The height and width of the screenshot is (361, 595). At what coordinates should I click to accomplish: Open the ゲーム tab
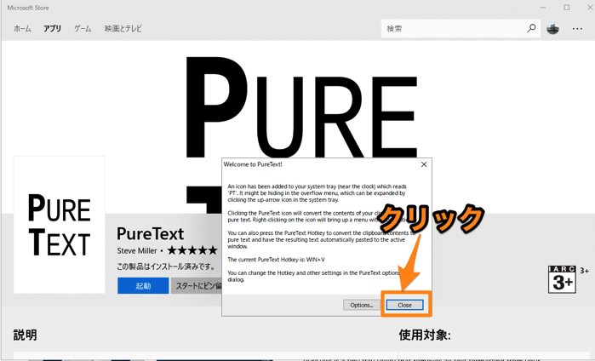coord(83,28)
